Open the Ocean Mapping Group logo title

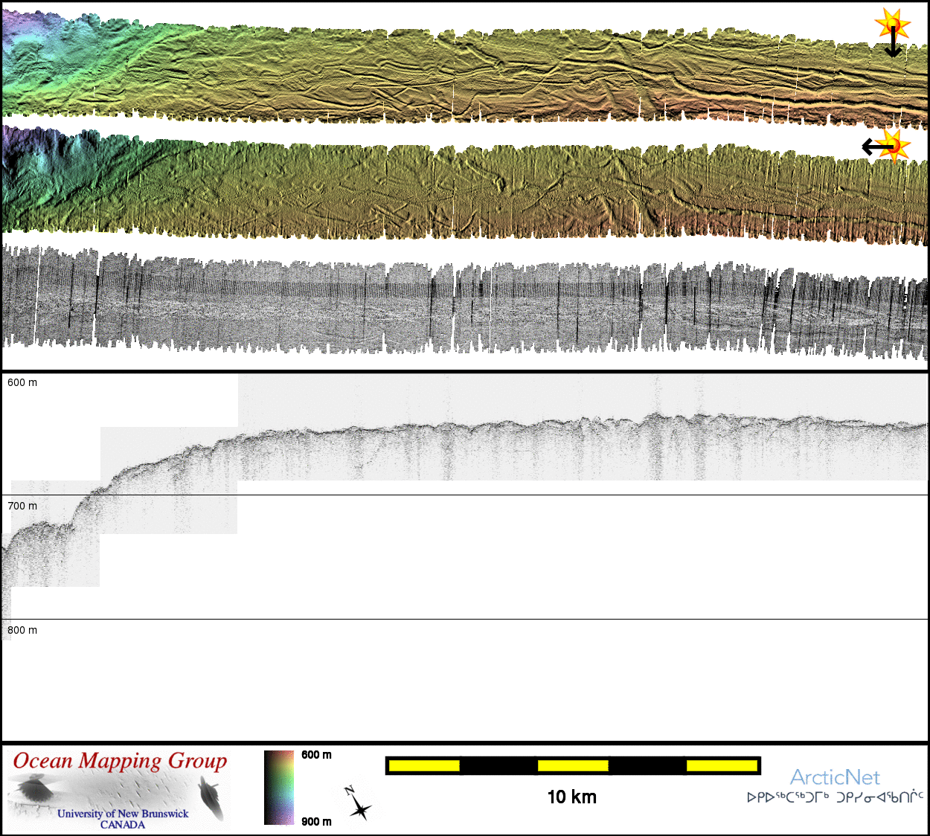120,761
